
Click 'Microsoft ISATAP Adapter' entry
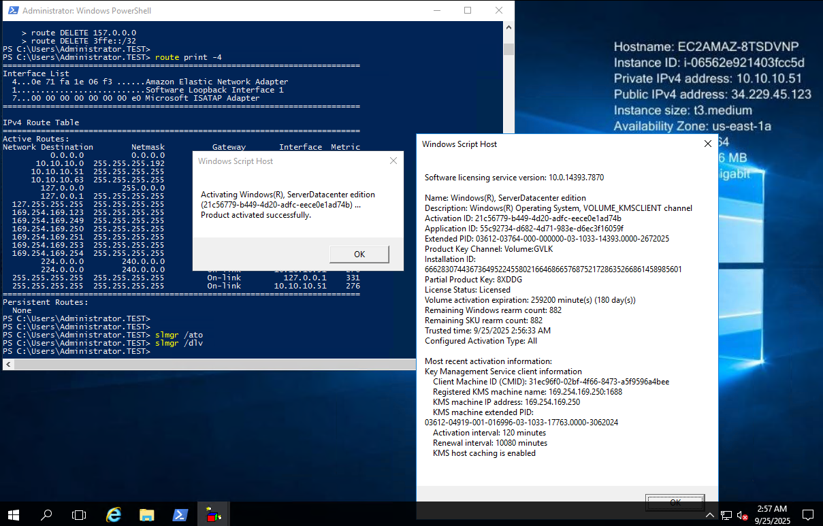[x=202, y=98]
